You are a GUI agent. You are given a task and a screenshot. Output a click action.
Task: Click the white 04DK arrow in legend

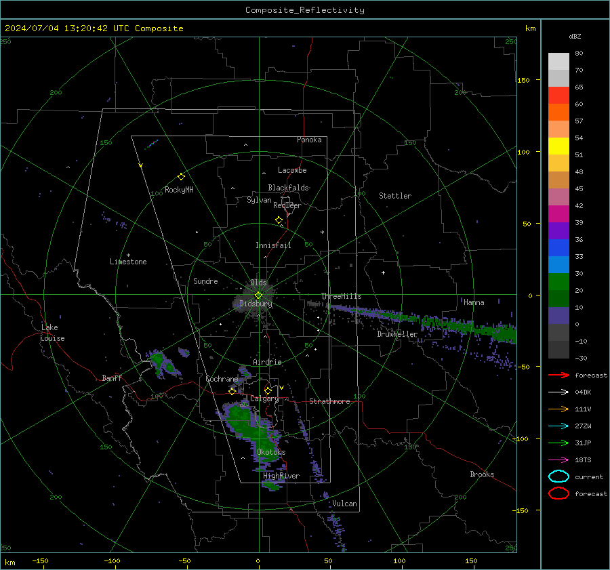(x=558, y=392)
